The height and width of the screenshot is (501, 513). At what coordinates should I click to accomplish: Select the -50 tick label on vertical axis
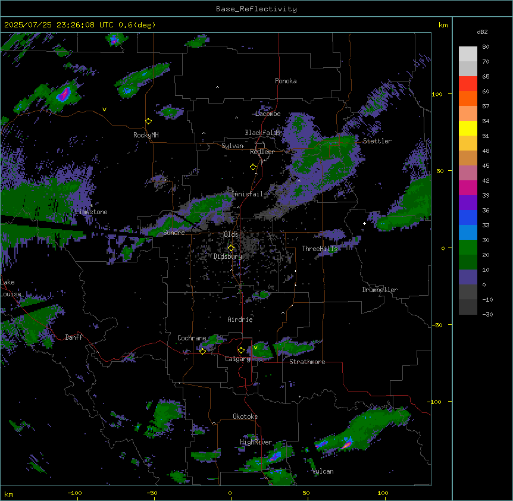pos(437,325)
